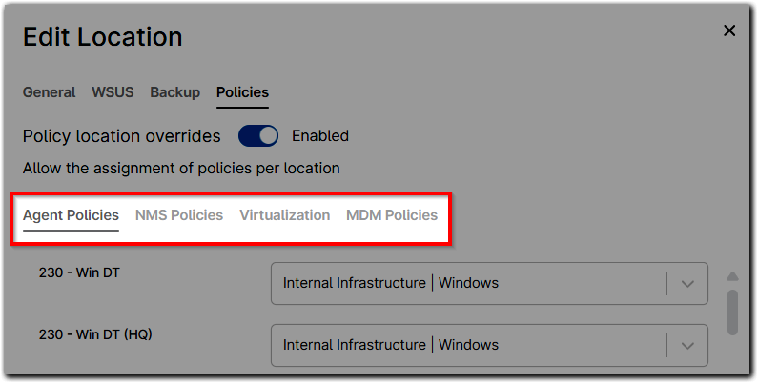Viewport: 758px width, 383px height.
Task: Click the Edit Location dialog title
Action: tap(102, 37)
